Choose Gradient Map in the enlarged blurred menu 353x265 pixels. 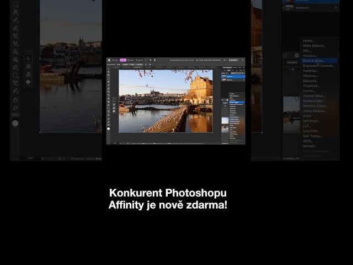tap(313, 100)
